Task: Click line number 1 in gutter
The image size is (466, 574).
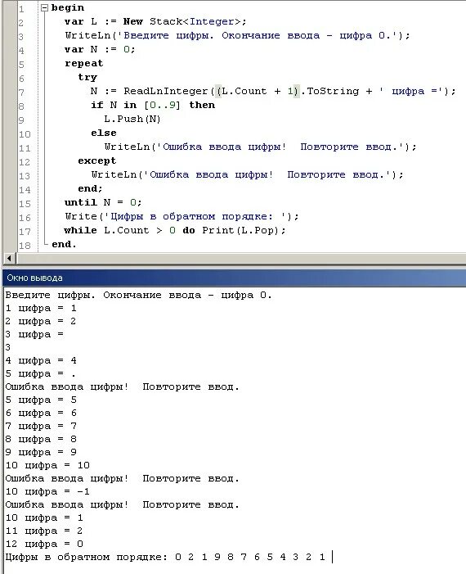Action: (21, 9)
